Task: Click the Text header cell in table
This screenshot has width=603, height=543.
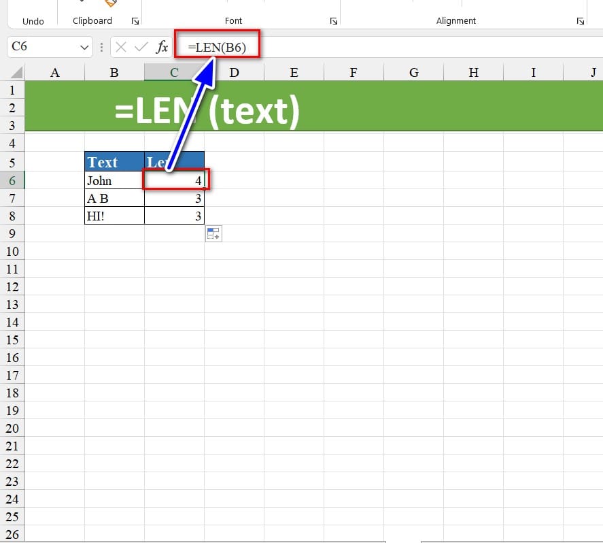Action: [114, 162]
